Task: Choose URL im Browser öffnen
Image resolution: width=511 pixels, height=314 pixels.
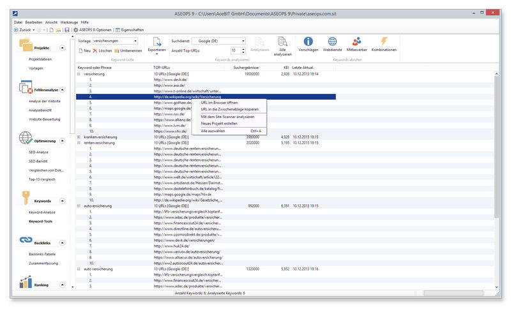Action: pyautogui.click(x=229, y=103)
